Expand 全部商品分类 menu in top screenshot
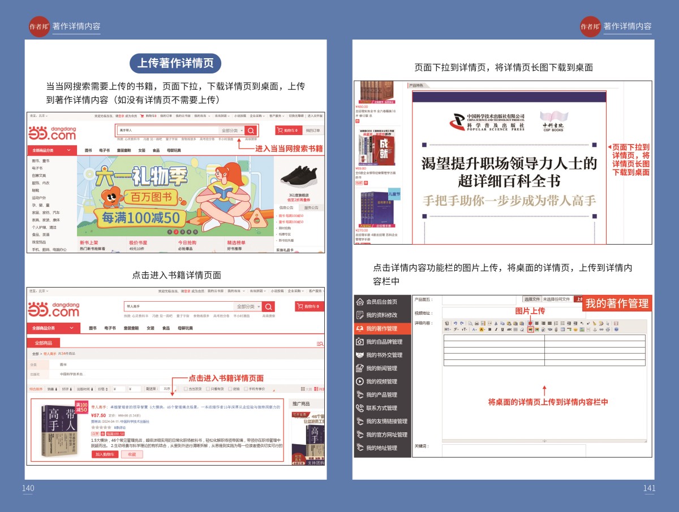Image resolution: width=679 pixels, height=512 pixels. [52, 150]
